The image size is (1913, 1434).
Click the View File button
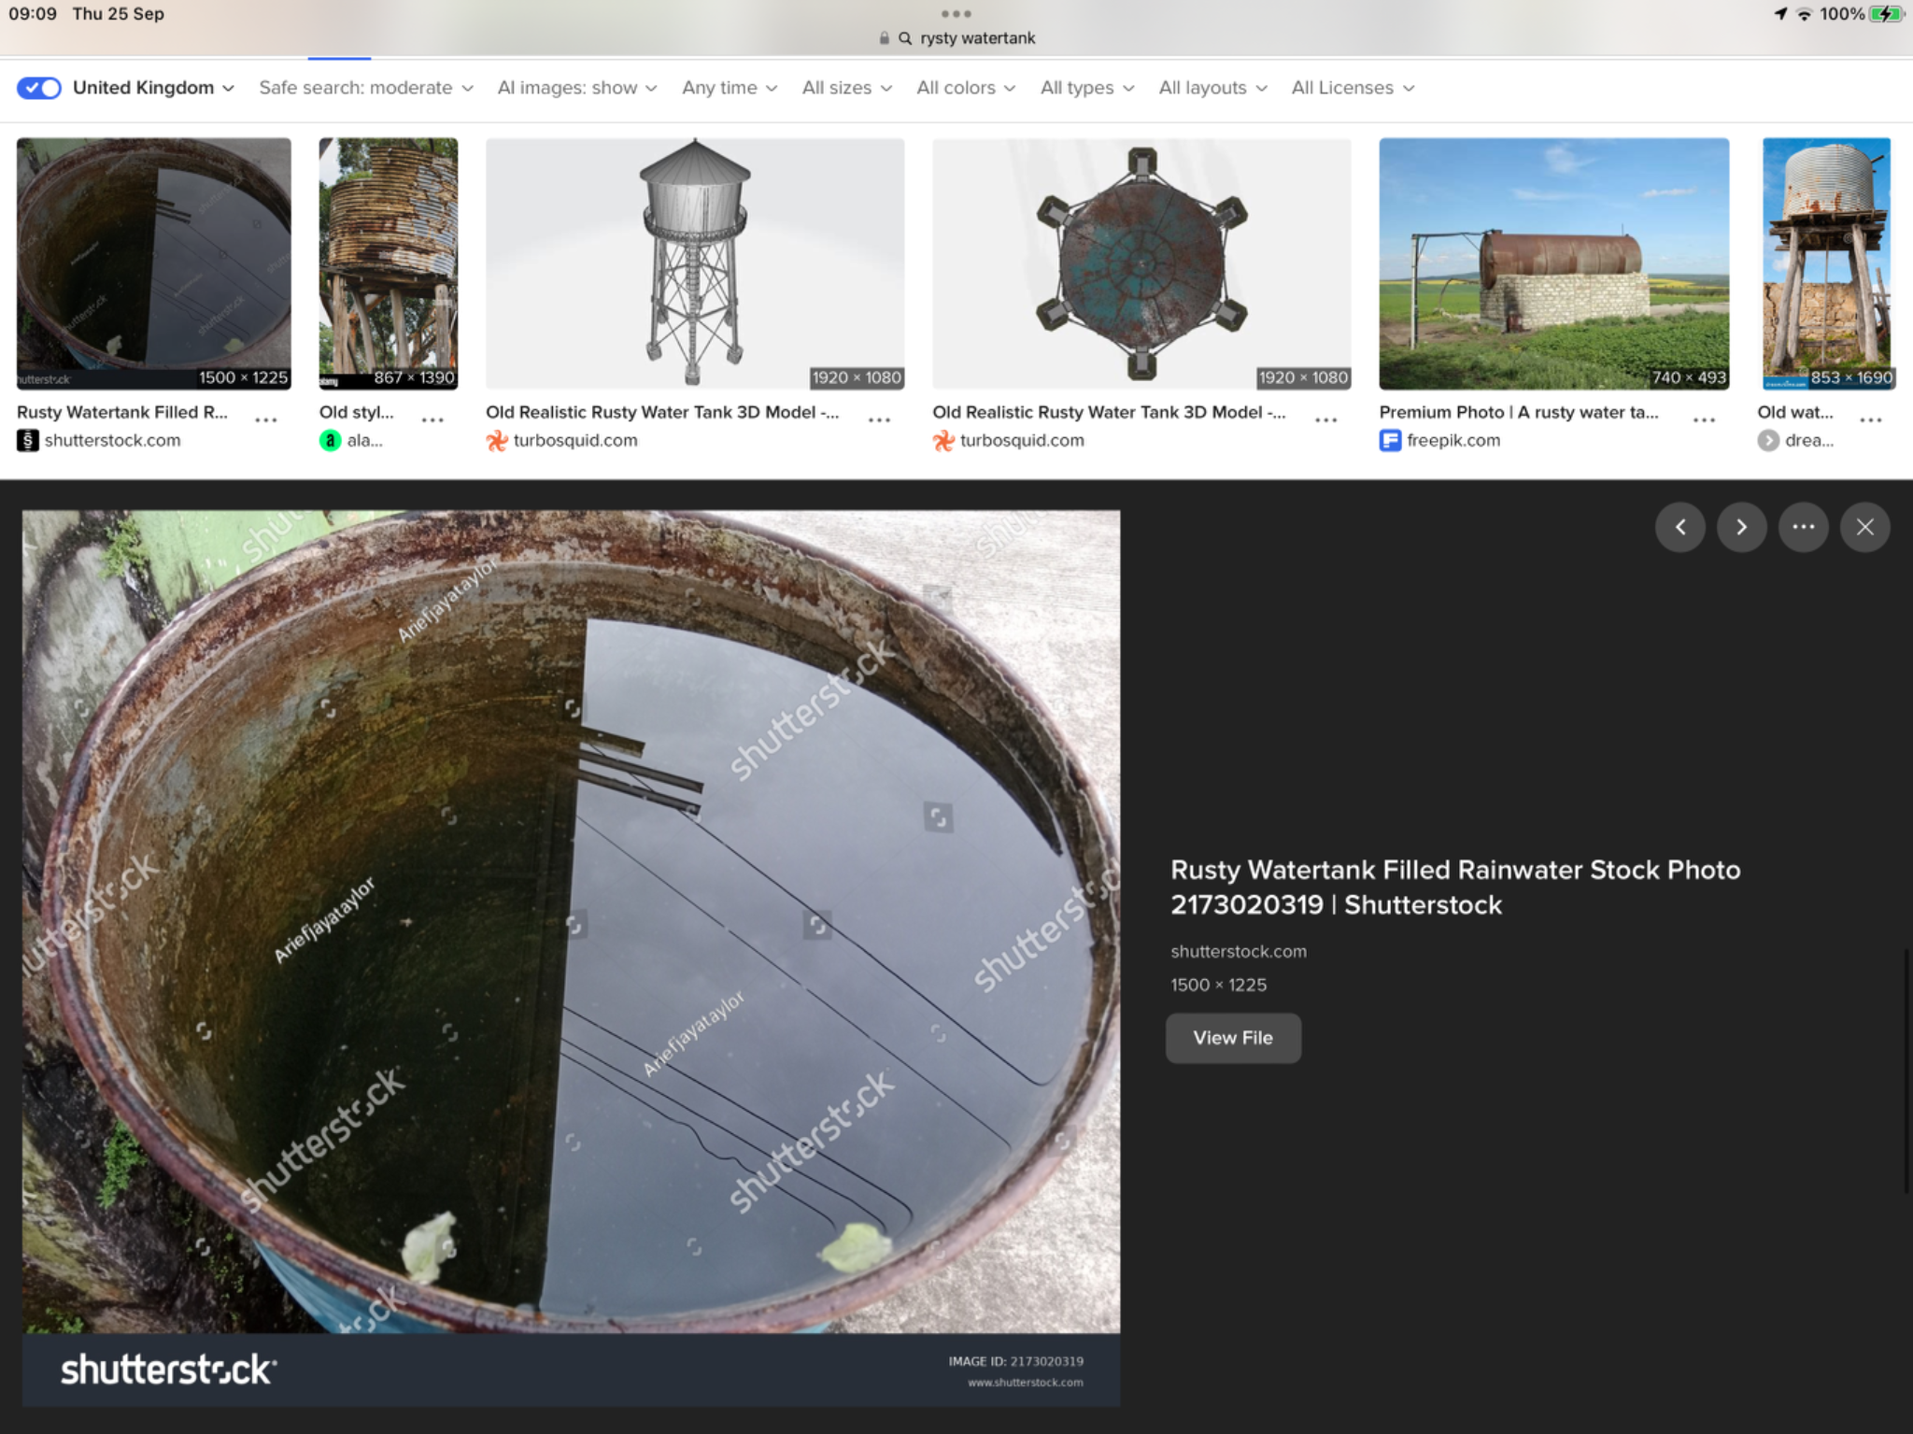click(x=1233, y=1038)
